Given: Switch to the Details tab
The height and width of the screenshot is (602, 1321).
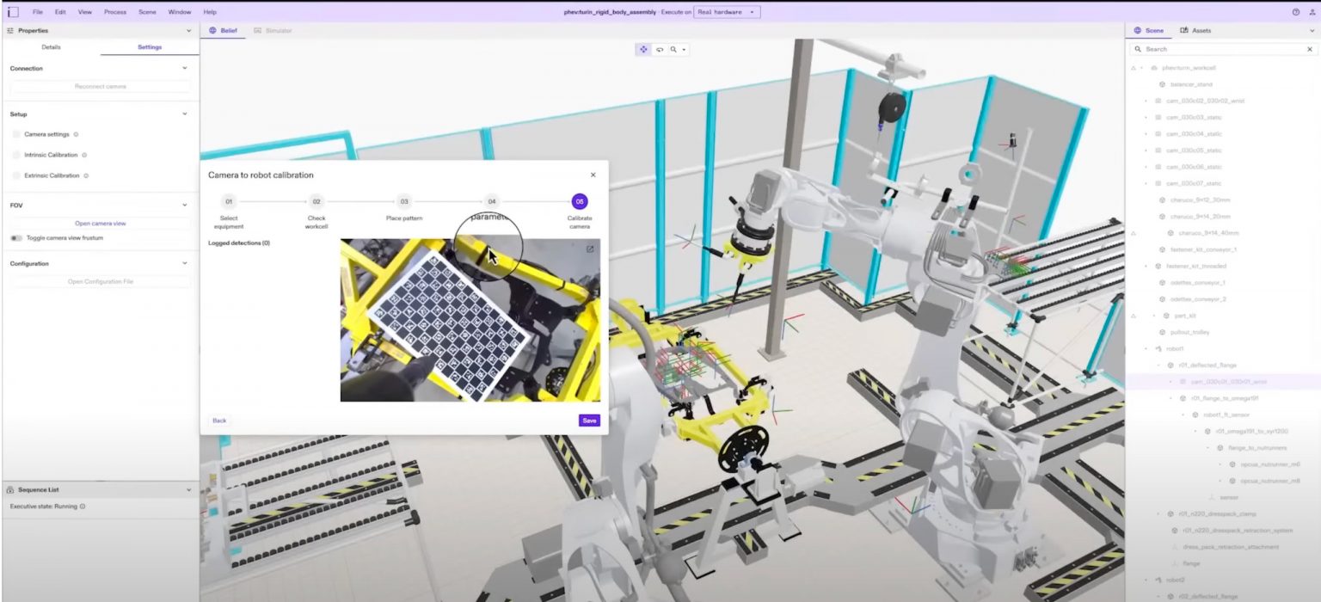Looking at the screenshot, I should pos(50,47).
